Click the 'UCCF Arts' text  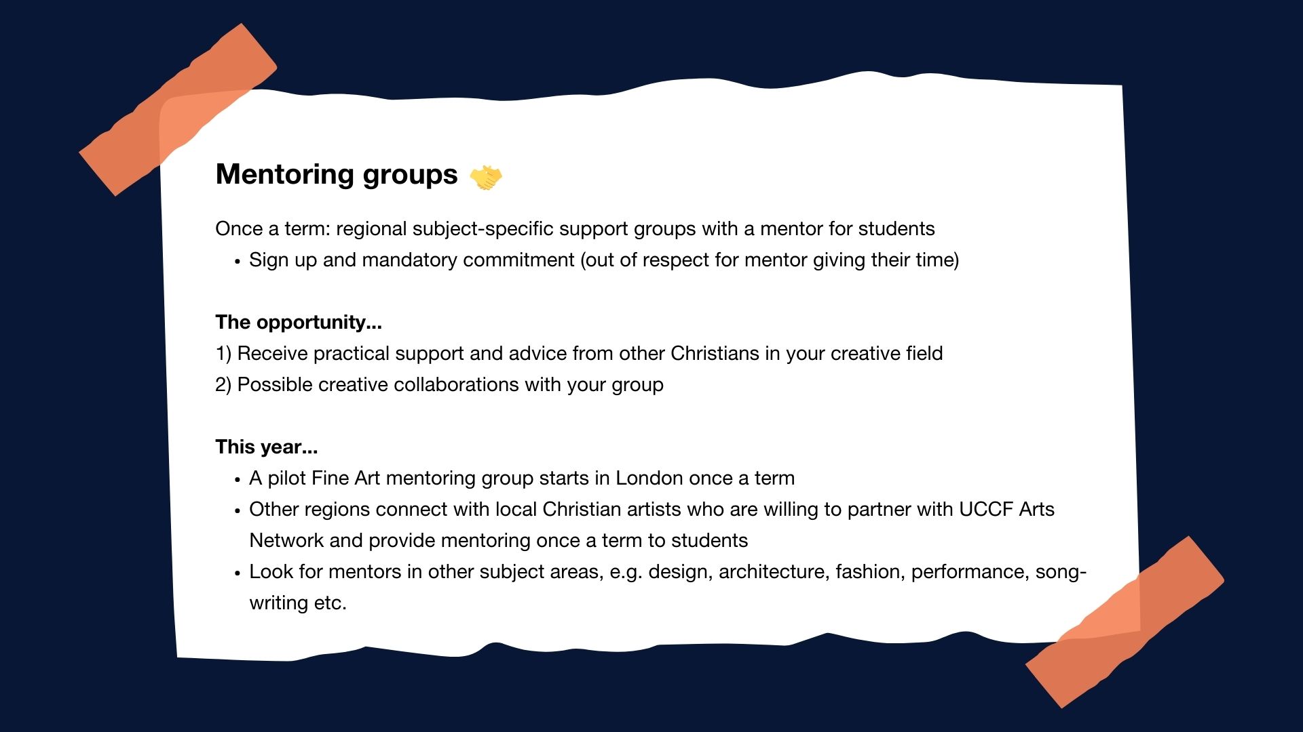coord(1006,510)
